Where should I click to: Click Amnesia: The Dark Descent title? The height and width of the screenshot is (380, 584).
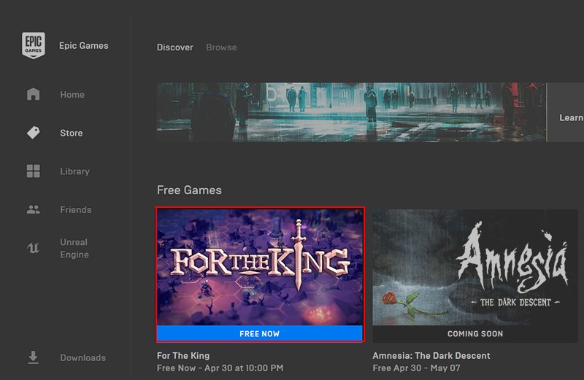pos(431,355)
